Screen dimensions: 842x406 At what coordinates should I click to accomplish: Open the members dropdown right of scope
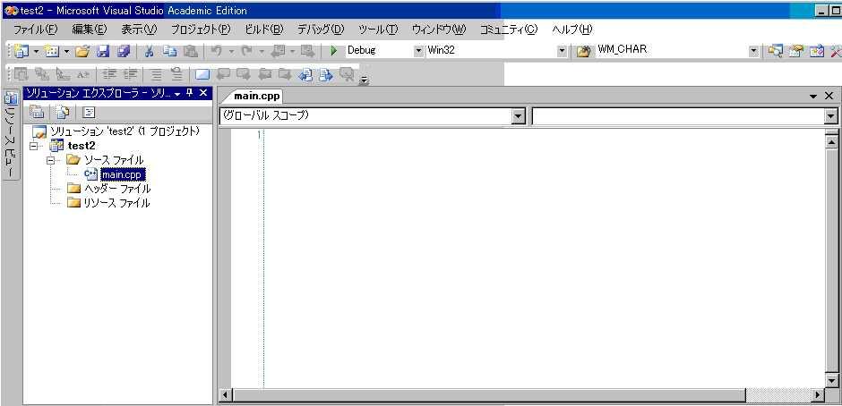click(x=831, y=116)
